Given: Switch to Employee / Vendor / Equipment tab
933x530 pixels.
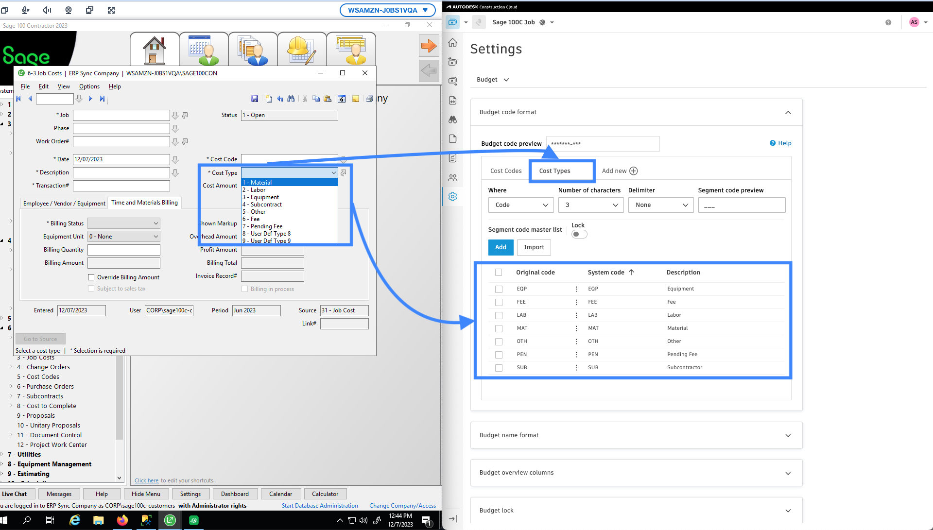Looking at the screenshot, I should click(x=64, y=204).
